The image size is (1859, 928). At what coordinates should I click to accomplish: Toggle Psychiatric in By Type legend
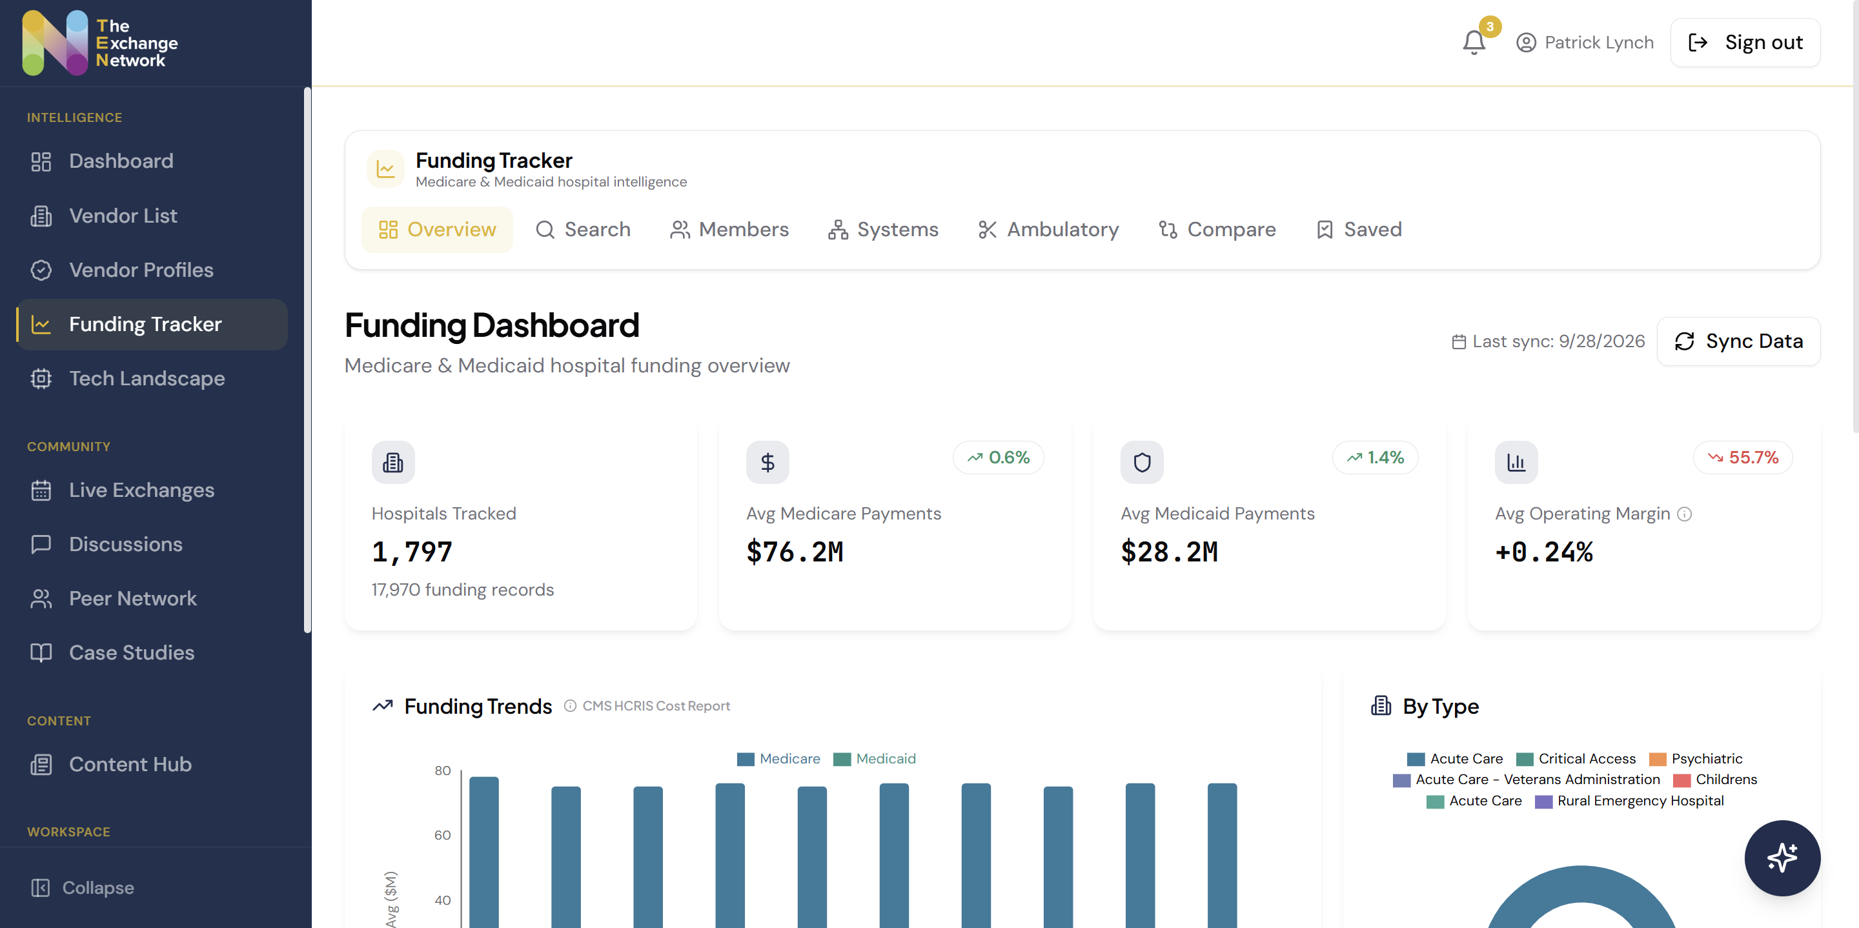click(1695, 758)
